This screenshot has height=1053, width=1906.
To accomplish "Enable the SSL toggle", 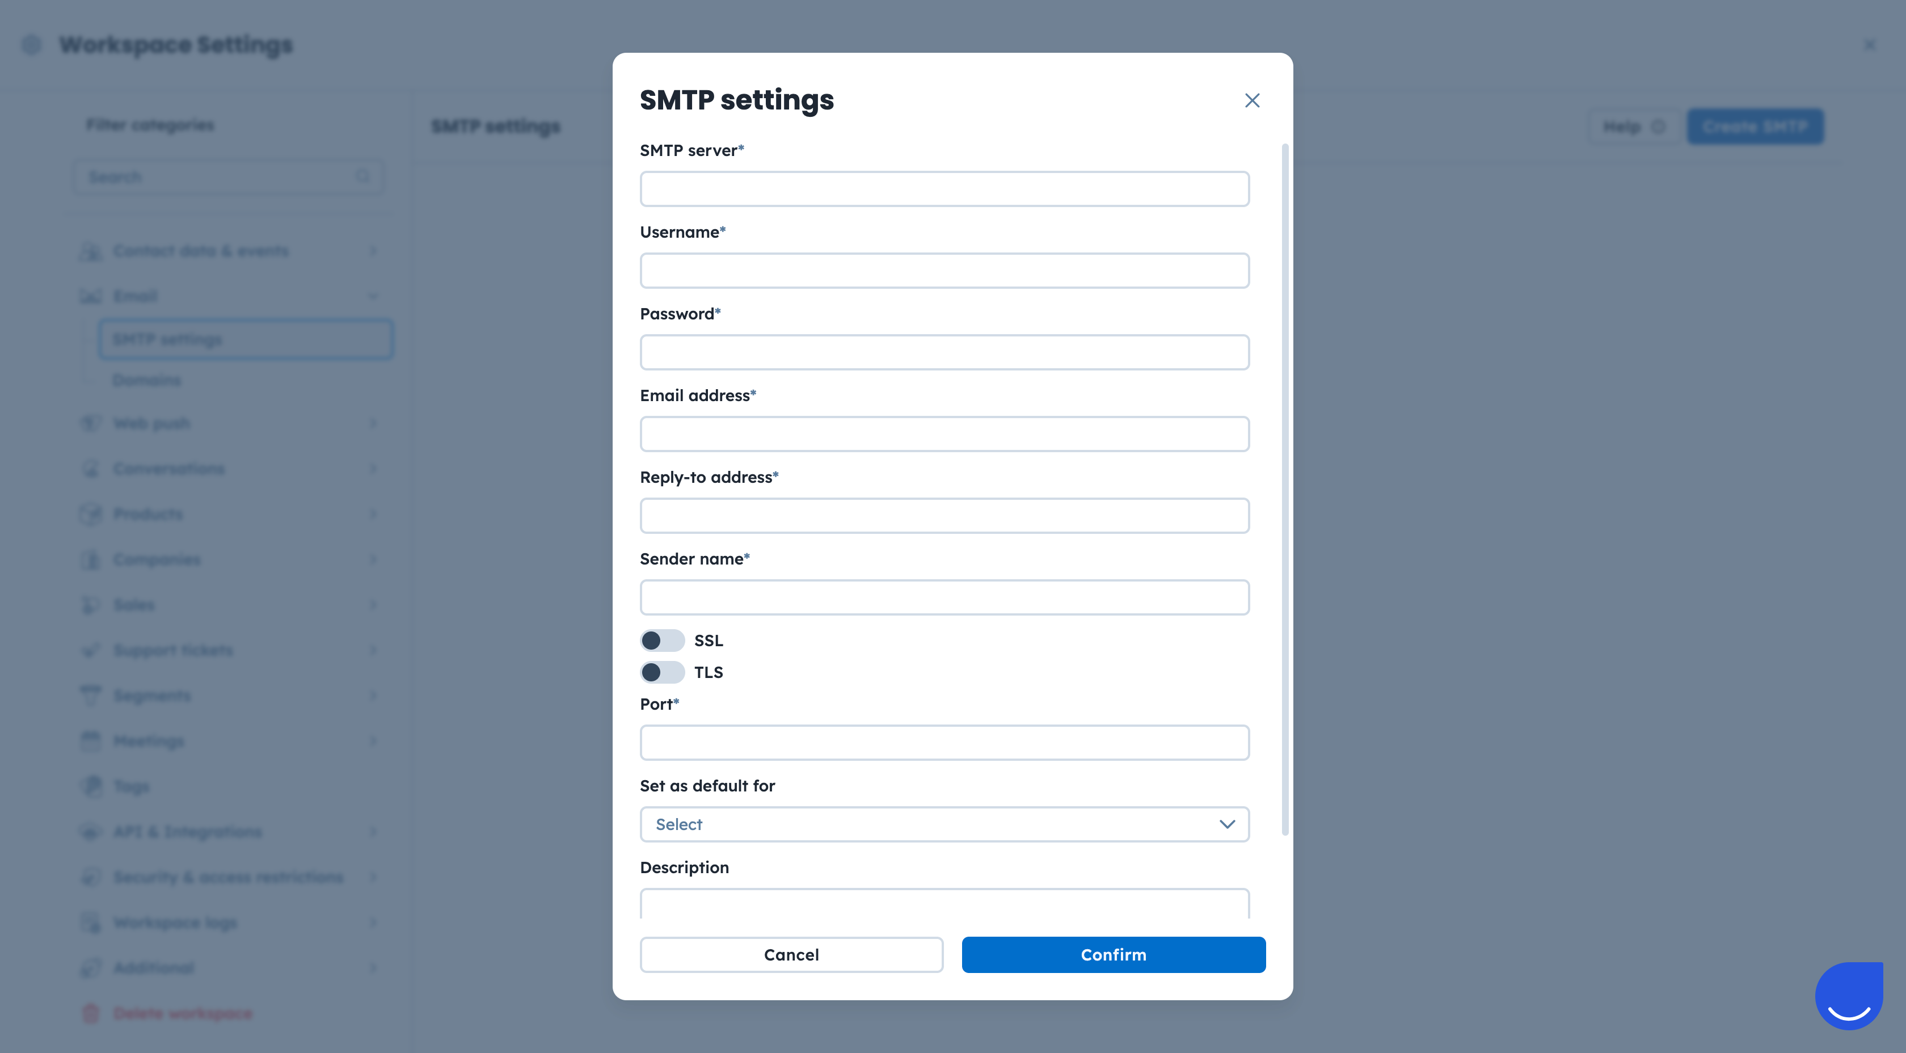I will click(x=662, y=640).
